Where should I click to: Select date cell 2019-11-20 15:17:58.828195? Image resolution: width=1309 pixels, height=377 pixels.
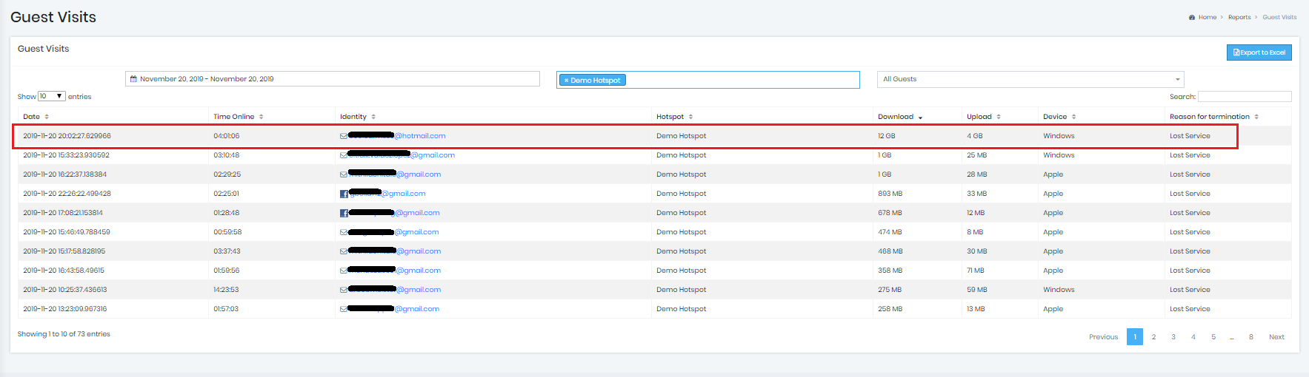pos(64,251)
